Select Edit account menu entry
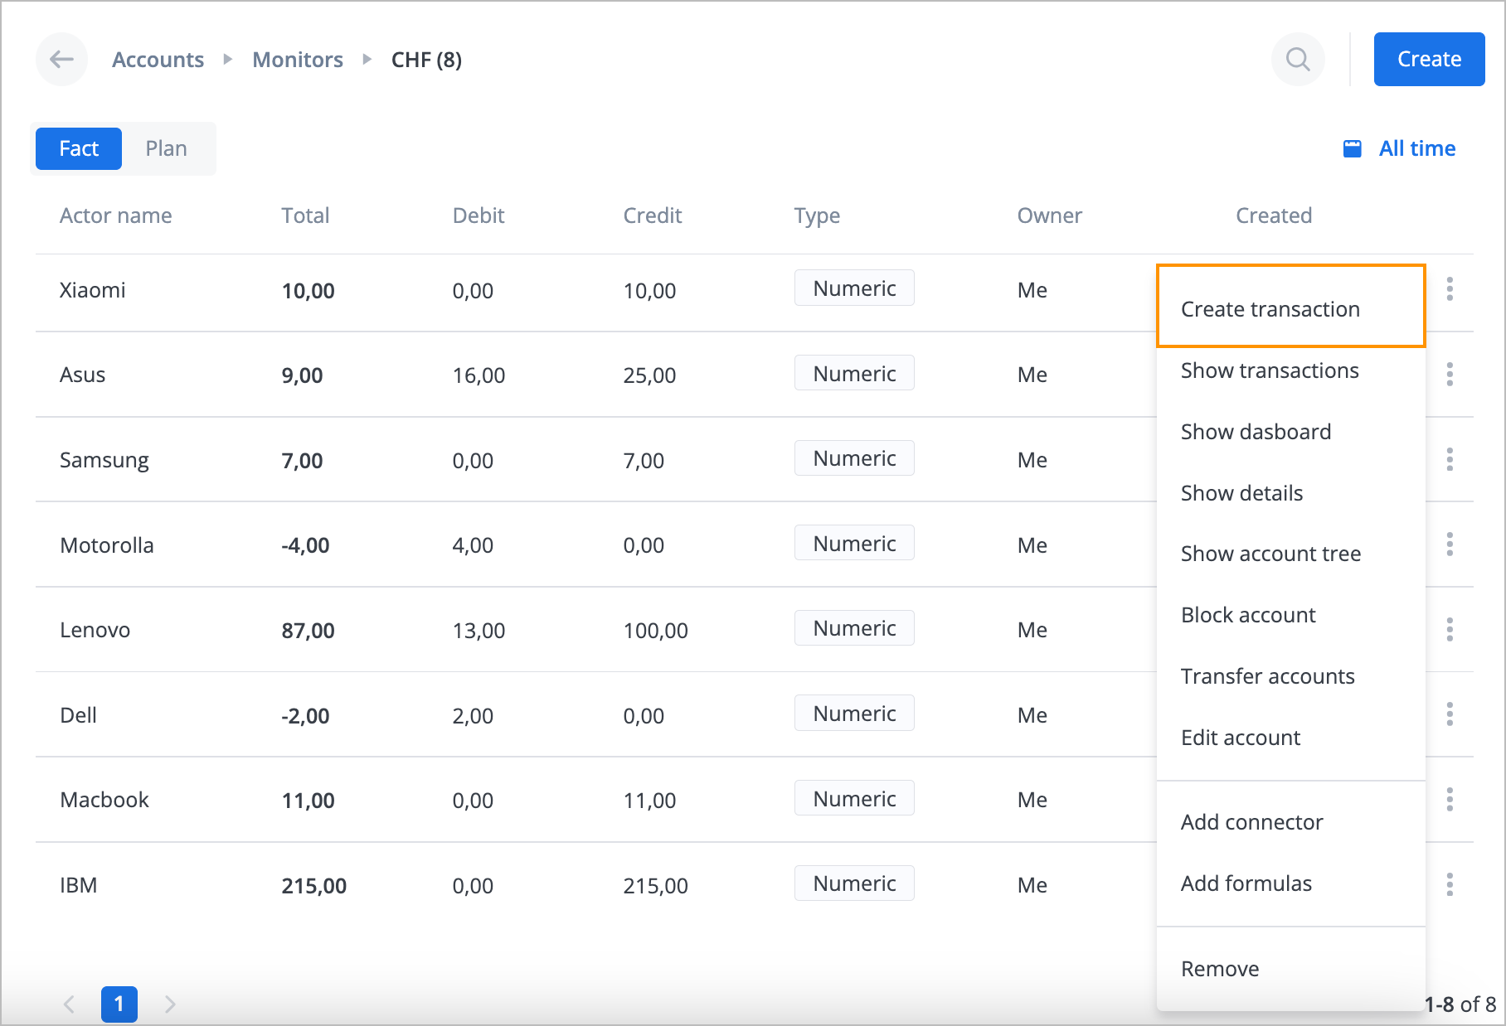This screenshot has width=1506, height=1026. [1291, 738]
